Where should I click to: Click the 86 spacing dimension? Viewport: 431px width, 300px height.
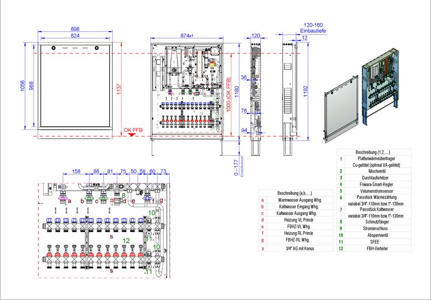tap(96, 171)
